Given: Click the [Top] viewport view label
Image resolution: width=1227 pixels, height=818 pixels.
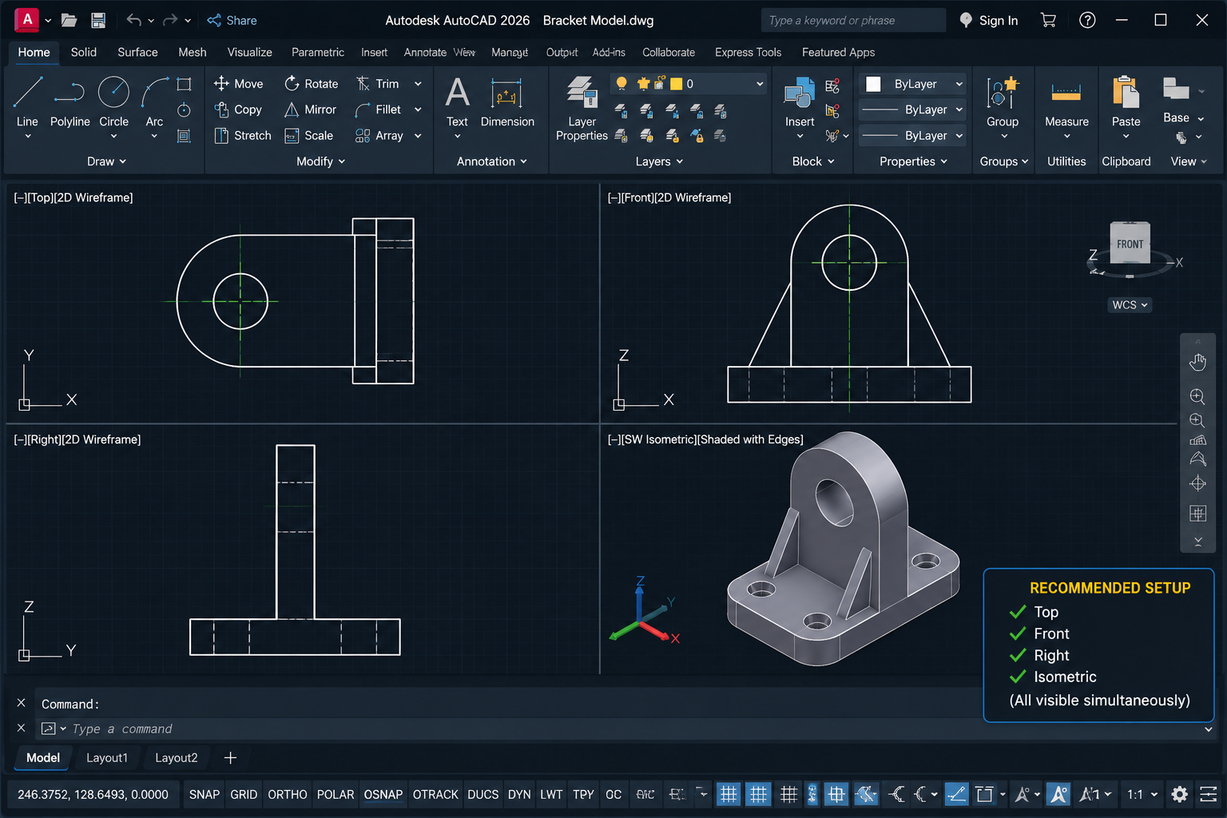Looking at the screenshot, I should point(40,197).
